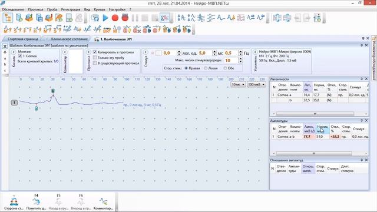Viewport: 377px width, 212px height.
Task: Click stepper arrows next to 'лог. ед.' value
Action: (x=178, y=53)
